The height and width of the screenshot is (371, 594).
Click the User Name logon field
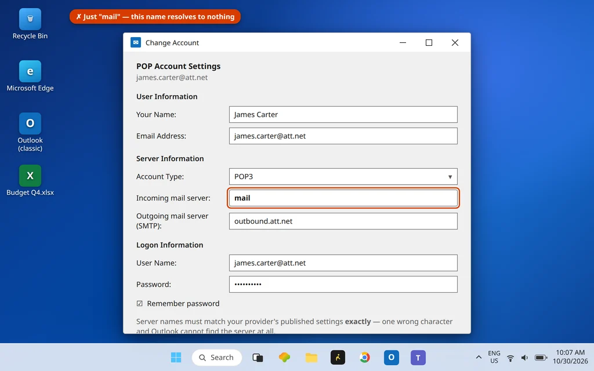343,263
